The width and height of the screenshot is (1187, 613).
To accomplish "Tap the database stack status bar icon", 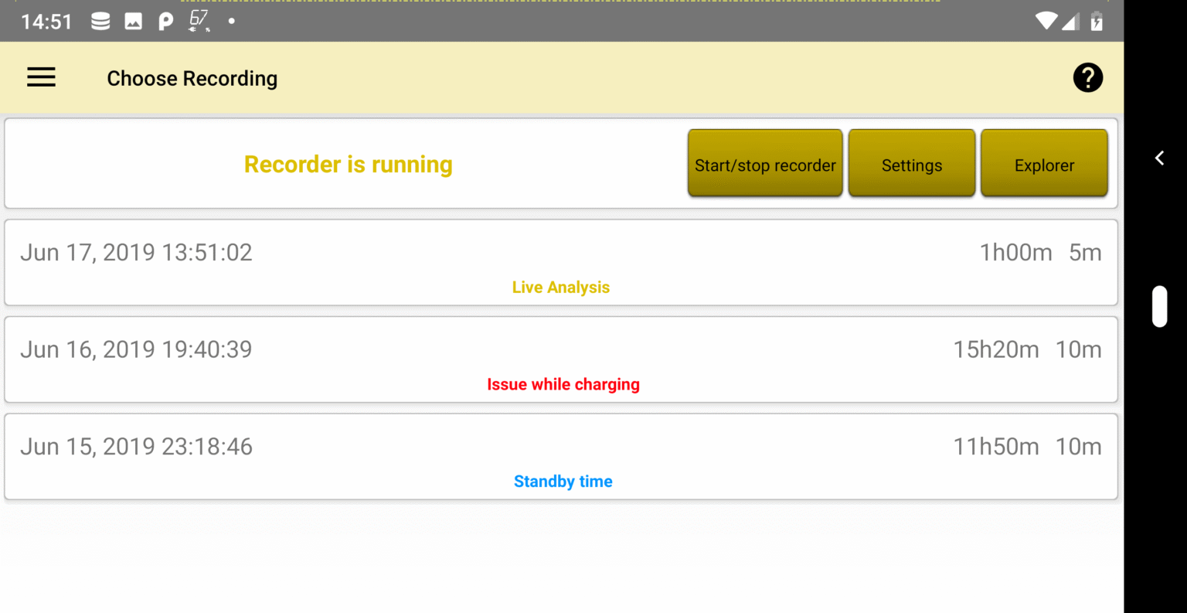I will [x=100, y=21].
